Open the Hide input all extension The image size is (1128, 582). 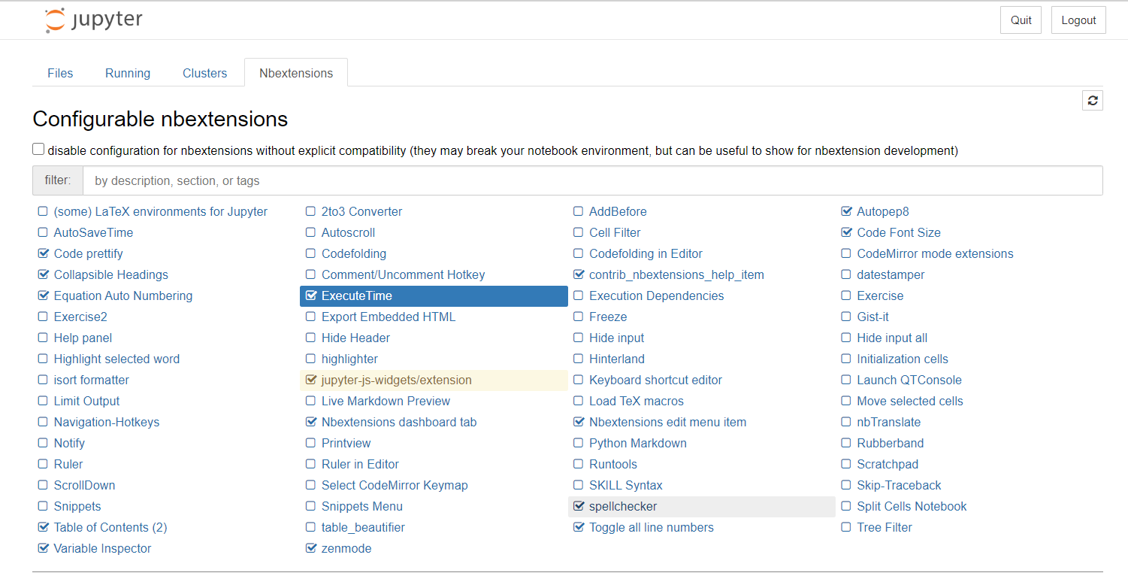click(x=892, y=338)
